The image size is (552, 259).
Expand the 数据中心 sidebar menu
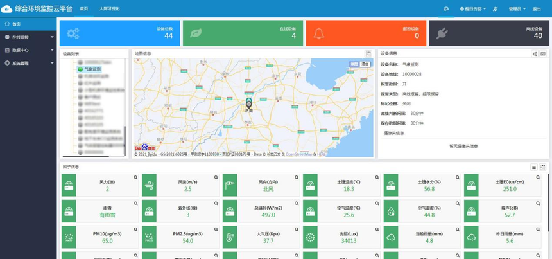28,50
